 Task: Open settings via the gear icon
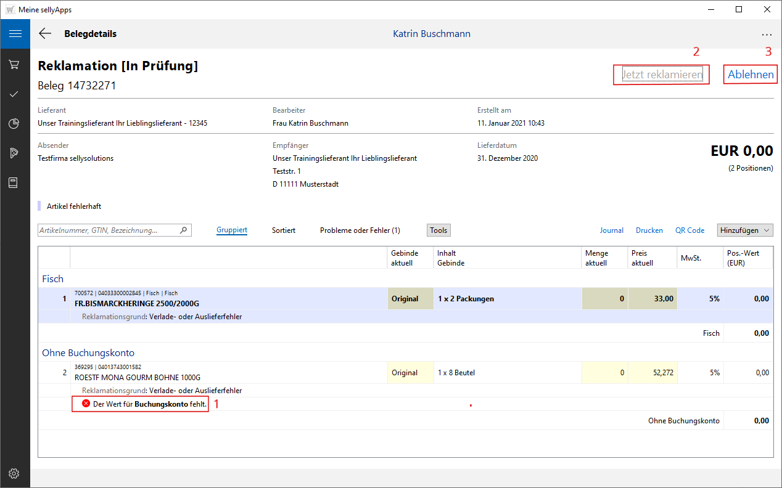[15, 473]
